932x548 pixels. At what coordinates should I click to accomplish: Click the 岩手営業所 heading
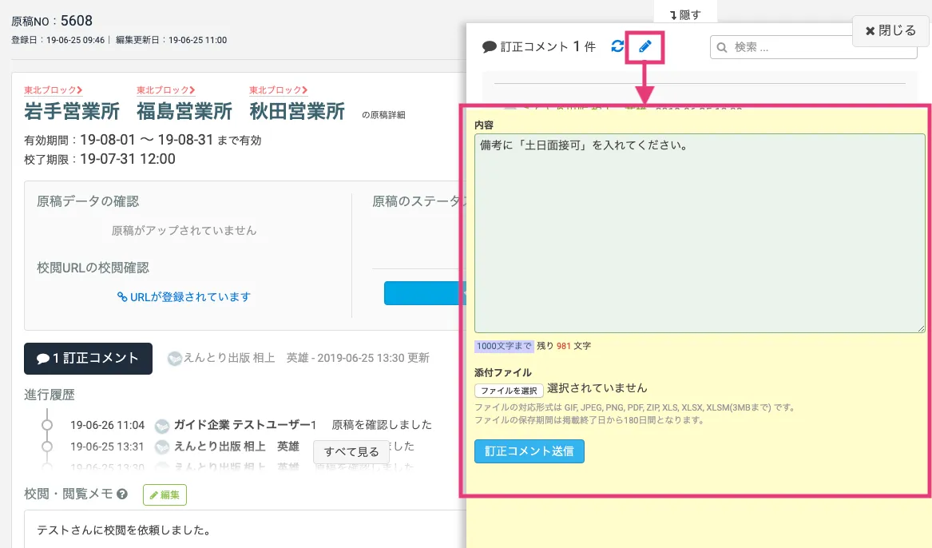[x=72, y=111]
